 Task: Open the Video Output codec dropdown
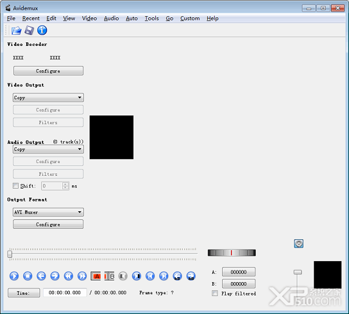coord(48,98)
